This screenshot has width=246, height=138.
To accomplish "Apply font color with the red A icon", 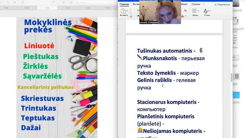I will tap(183, 16).
